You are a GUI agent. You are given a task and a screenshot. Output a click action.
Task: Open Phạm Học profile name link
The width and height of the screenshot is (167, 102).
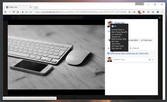click(x=120, y=23)
